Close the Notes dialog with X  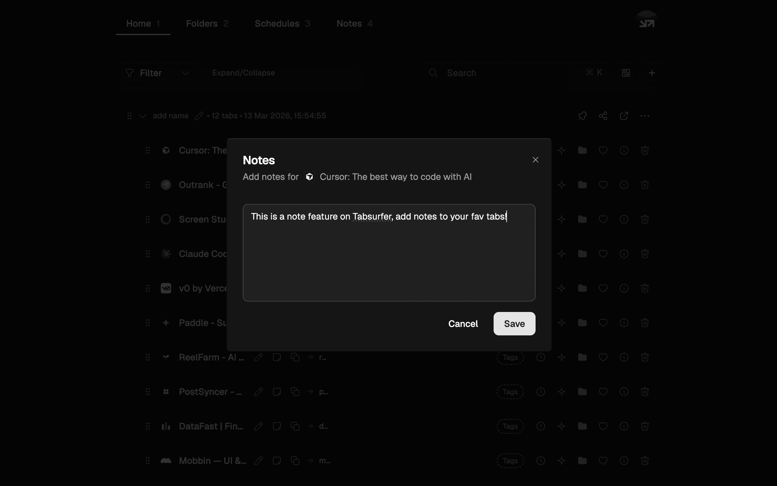click(x=535, y=160)
